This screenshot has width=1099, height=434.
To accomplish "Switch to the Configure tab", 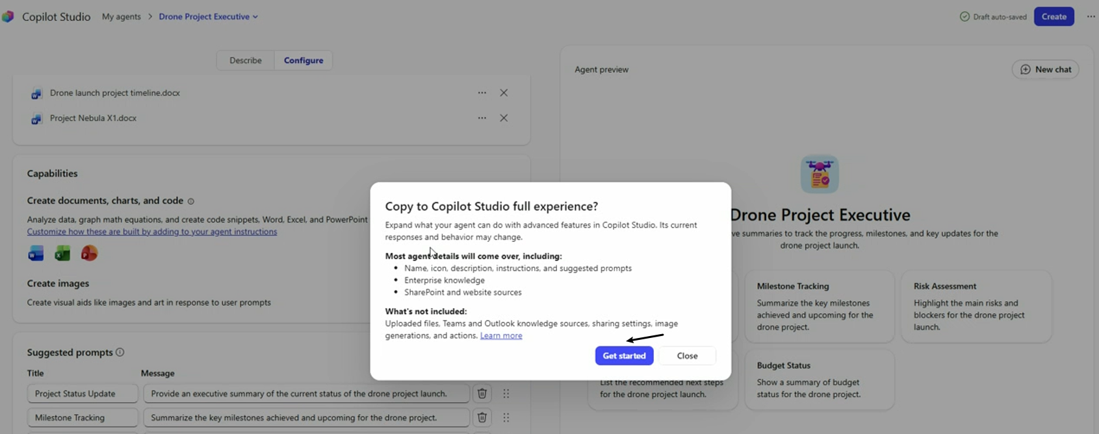I will tap(304, 60).
